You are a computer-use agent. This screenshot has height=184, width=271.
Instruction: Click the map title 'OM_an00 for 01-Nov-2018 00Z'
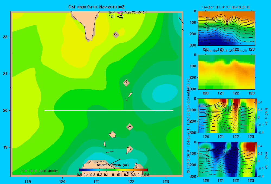pyautogui.click(x=96, y=7)
